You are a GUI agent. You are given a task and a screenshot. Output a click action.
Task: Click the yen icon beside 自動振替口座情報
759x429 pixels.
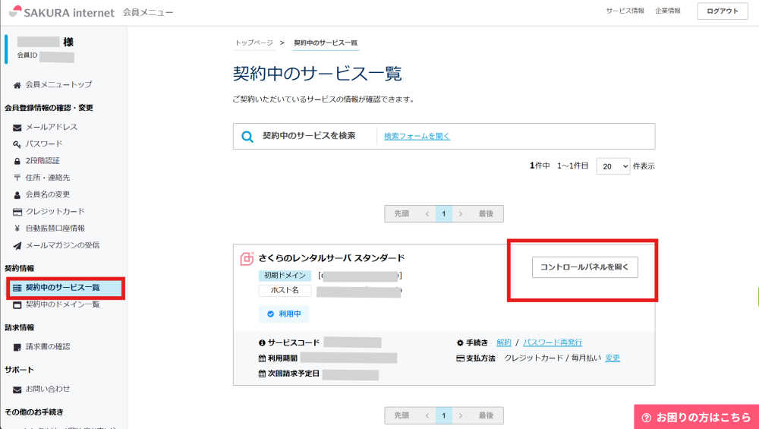coord(17,229)
